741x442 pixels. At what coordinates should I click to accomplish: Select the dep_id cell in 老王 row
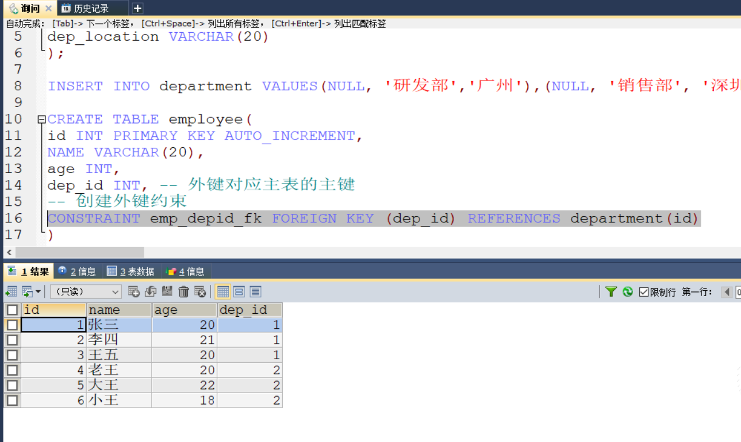[x=250, y=370]
